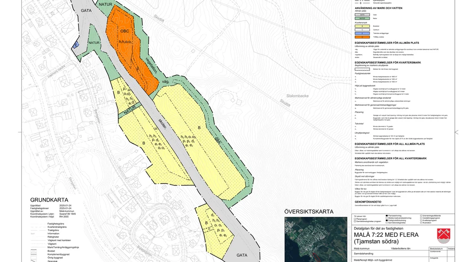
Task: Click the 'skoter' label on the road
Action: coord(163,123)
